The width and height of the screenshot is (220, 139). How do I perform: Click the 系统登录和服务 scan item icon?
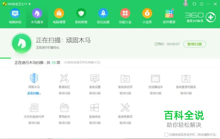[186, 79]
